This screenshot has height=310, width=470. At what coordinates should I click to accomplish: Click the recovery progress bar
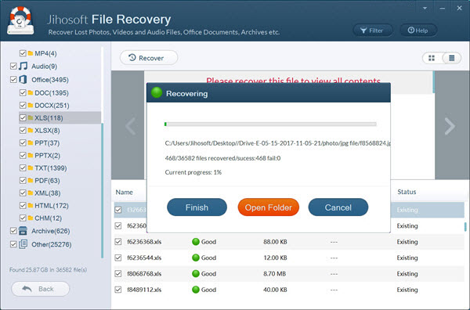270,124
